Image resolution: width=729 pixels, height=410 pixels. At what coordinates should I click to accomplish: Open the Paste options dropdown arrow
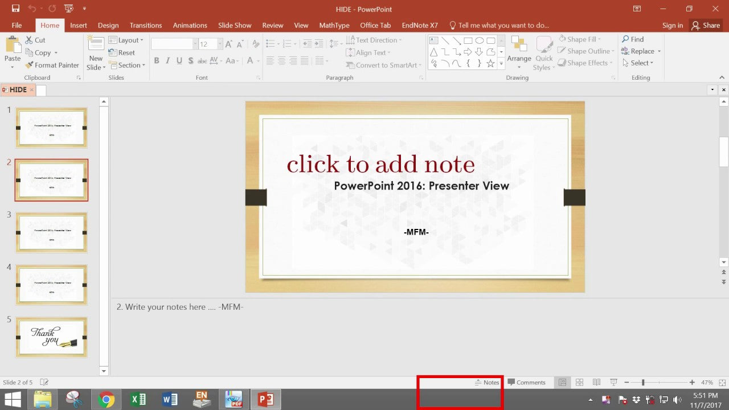pos(13,67)
